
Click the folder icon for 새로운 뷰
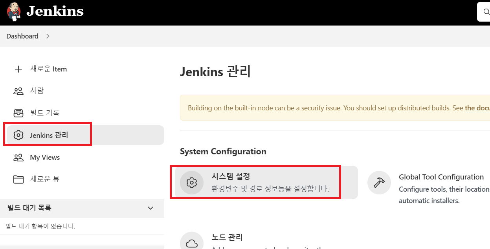(18, 179)
